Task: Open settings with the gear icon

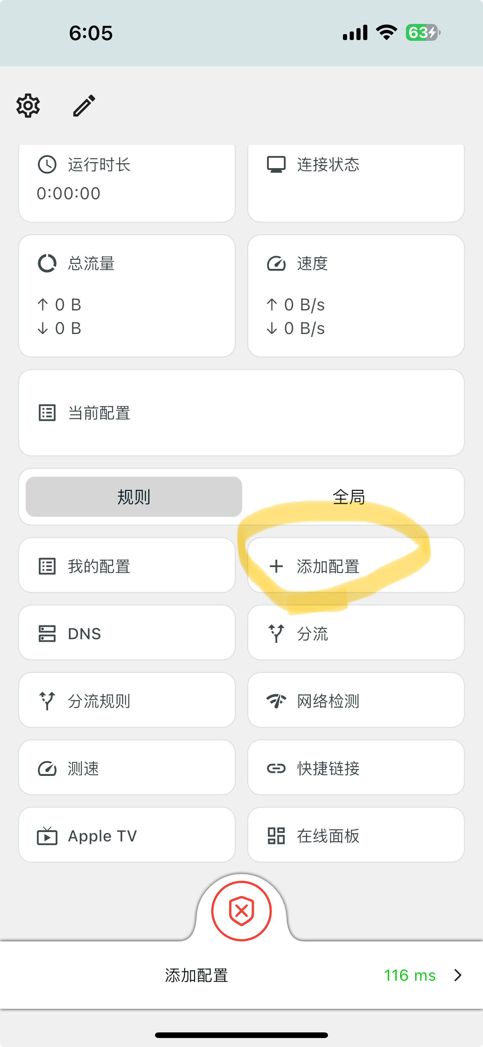Action: (28, 106)
